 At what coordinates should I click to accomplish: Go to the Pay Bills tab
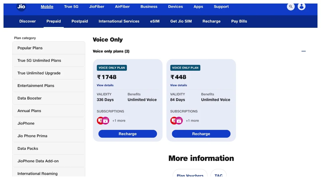[239, 21]
